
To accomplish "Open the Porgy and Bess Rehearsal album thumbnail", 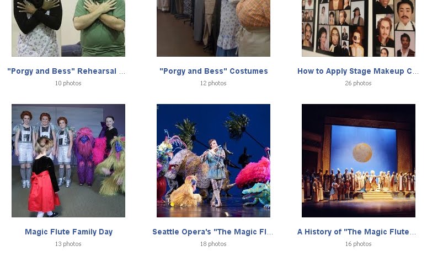I will click(x=68, y=28).
